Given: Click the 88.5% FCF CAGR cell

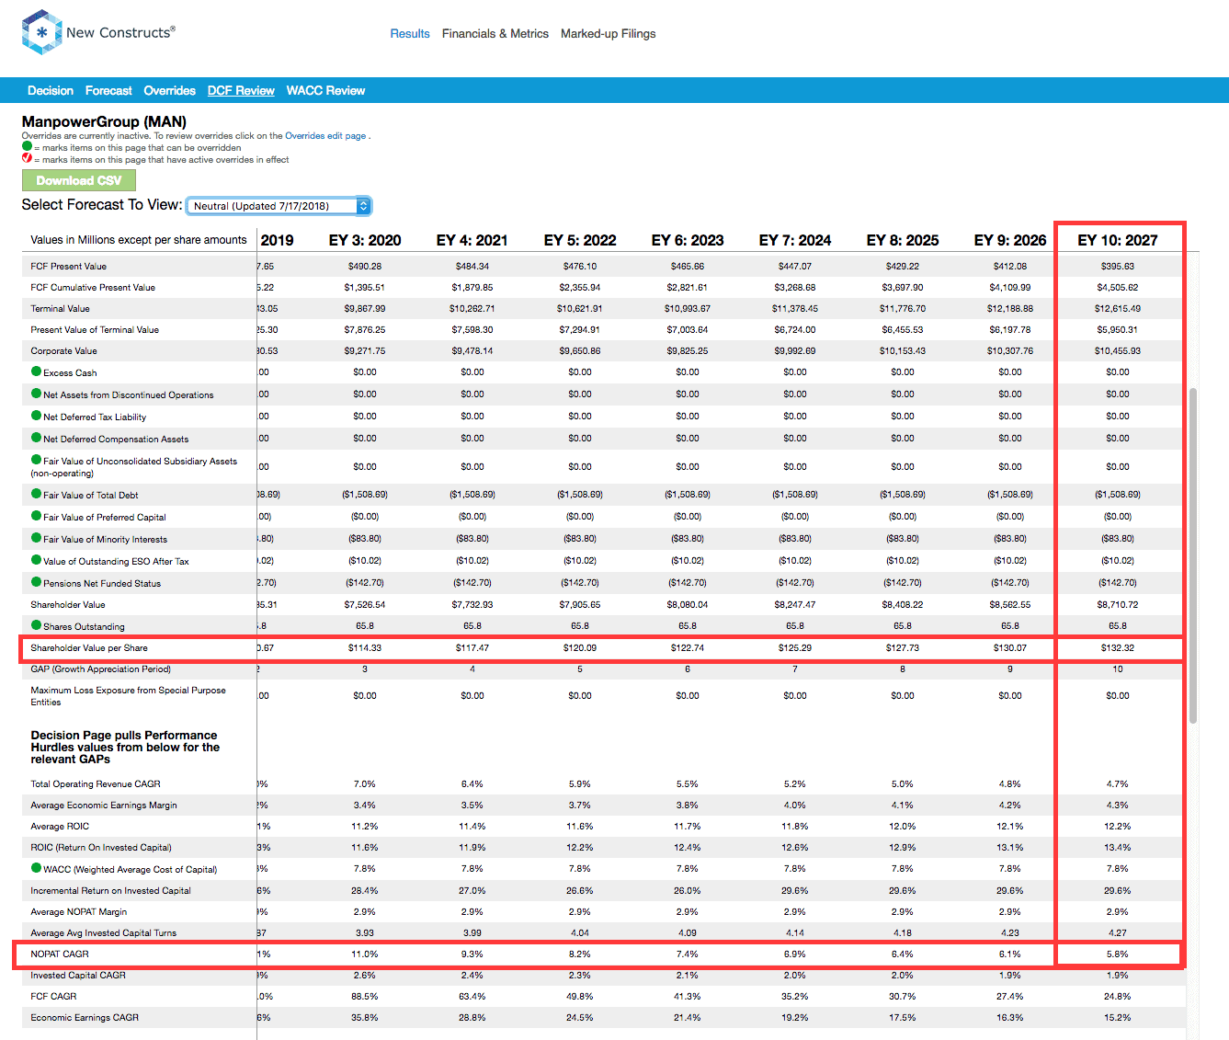Looking at the screenshot, I should (365, 996).
